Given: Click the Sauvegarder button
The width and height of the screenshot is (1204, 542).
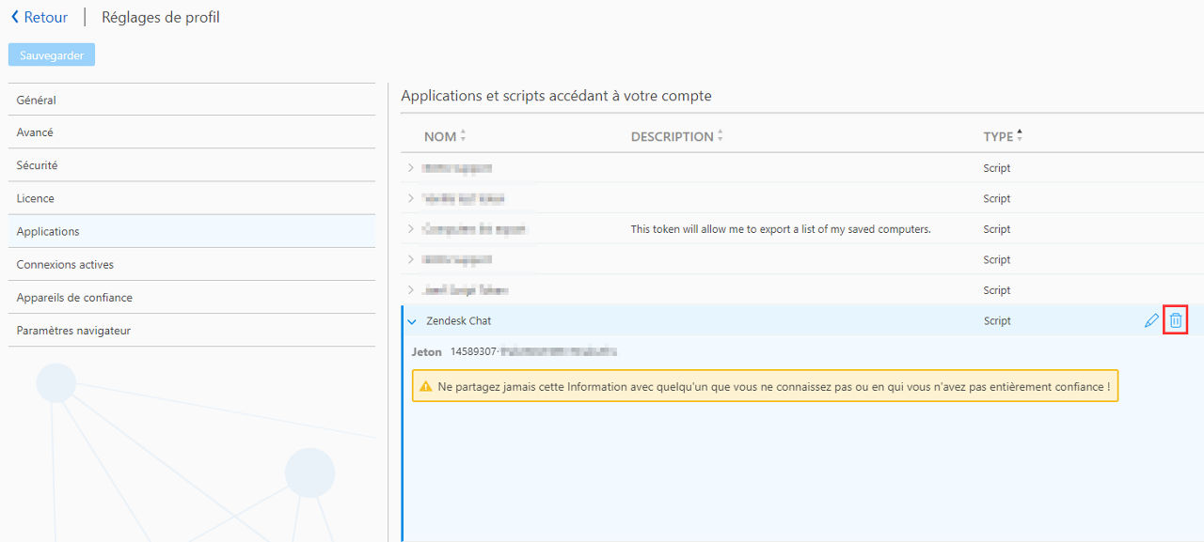Looking at the screenshot, I should click(x=52, y=55).
